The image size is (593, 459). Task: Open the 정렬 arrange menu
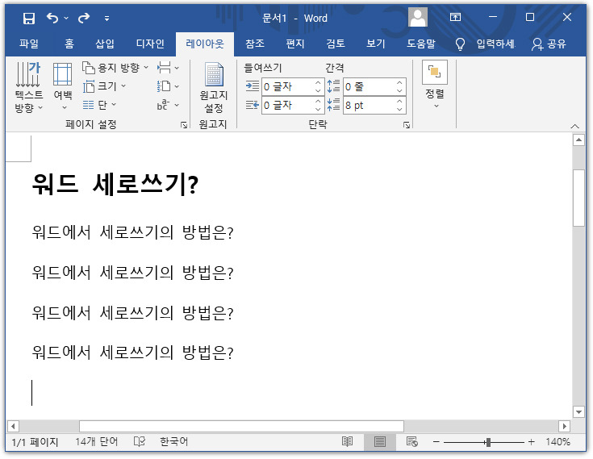pos(435,85)
